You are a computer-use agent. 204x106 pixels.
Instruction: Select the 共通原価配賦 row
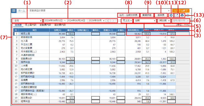(x=101, y=55)
